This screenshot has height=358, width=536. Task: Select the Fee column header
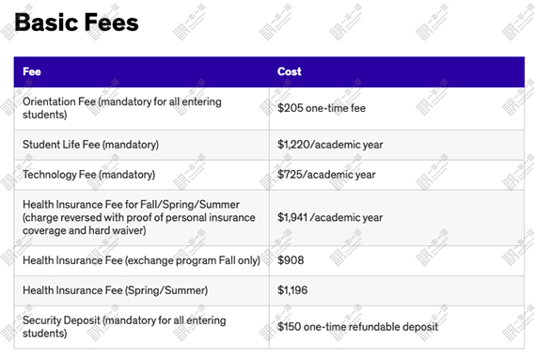[x=32, y=71]
